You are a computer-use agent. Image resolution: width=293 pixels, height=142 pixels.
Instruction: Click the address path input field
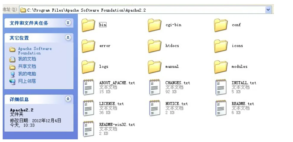tap(145, 10)
